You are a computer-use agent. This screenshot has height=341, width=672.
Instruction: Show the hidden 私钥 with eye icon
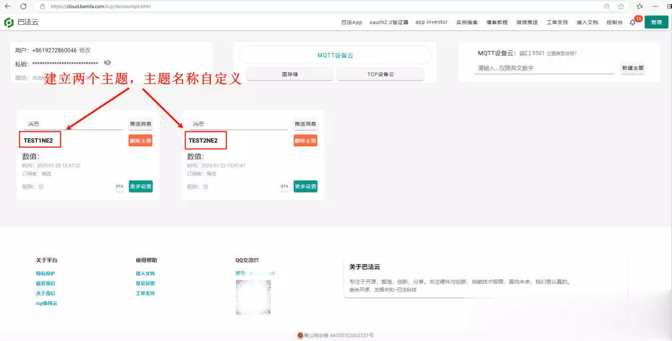pos(107,63)
